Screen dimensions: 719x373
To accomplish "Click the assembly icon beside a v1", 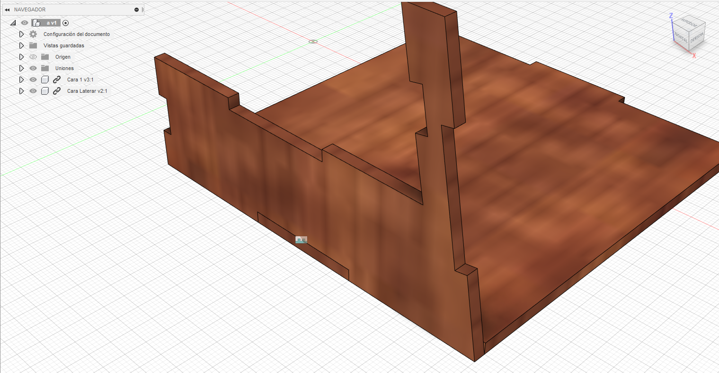I will [x=36, y=23].
